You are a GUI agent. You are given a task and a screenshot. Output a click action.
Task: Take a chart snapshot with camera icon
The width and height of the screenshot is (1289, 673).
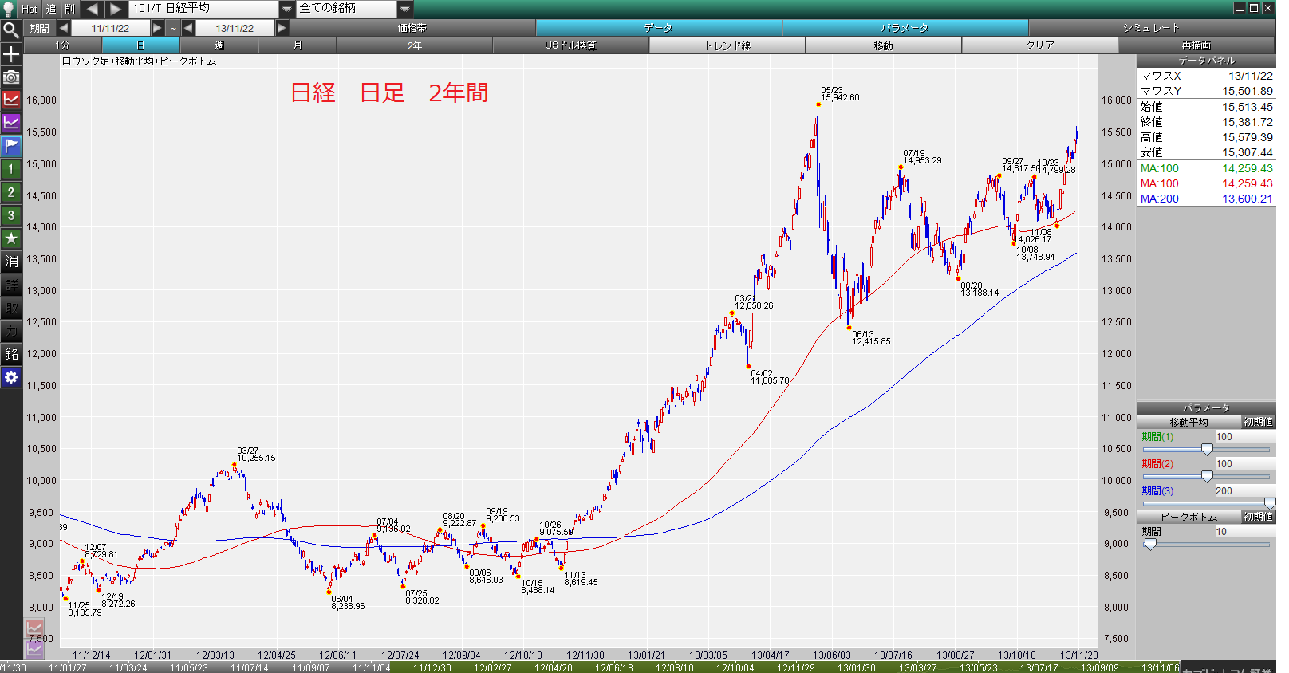click(11, 77)
